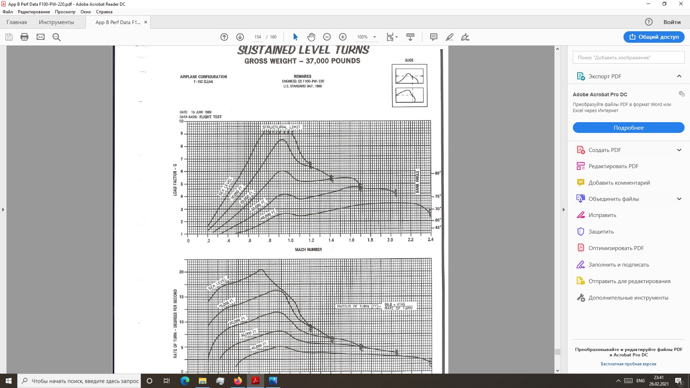The image size is (690, 388).
Task: Send file by email icon
Action: [41, 37]
